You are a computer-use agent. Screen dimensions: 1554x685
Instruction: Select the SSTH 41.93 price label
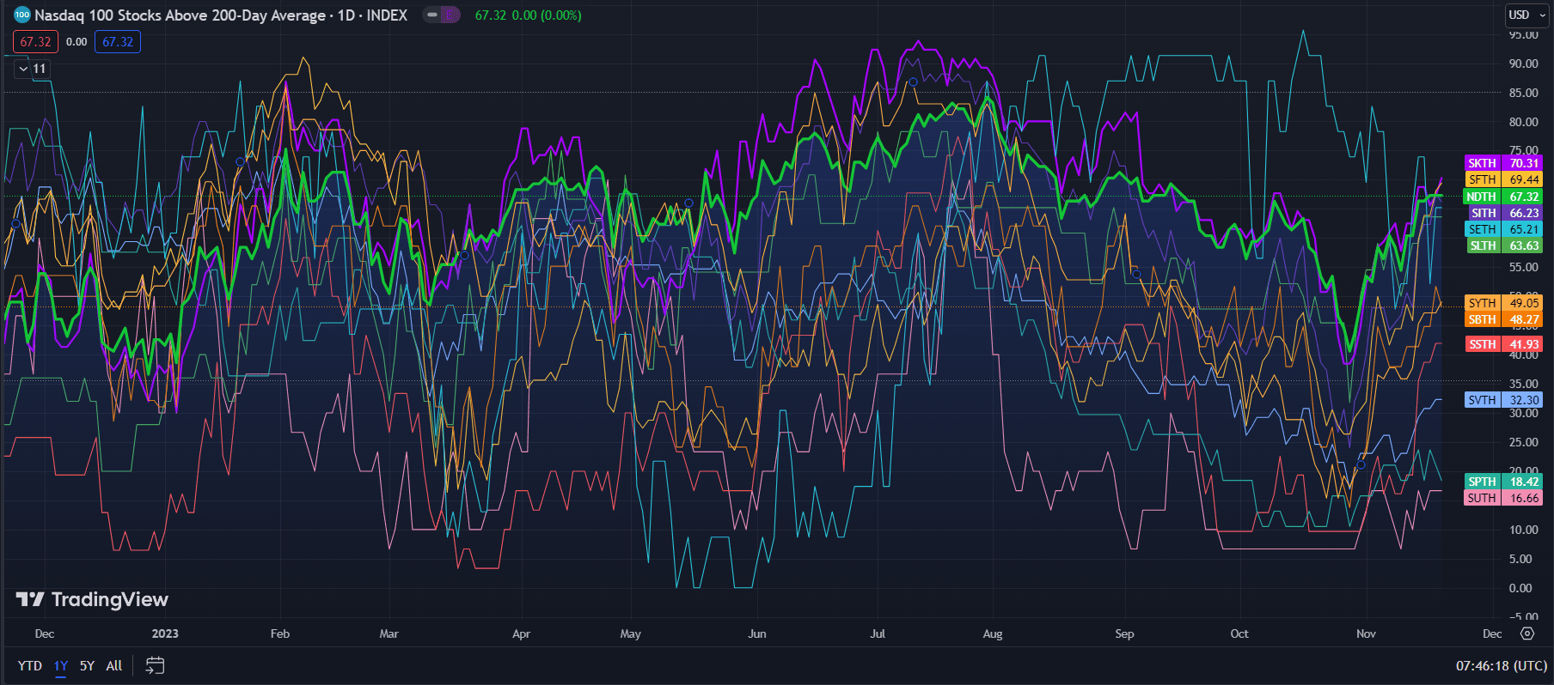1503,344
